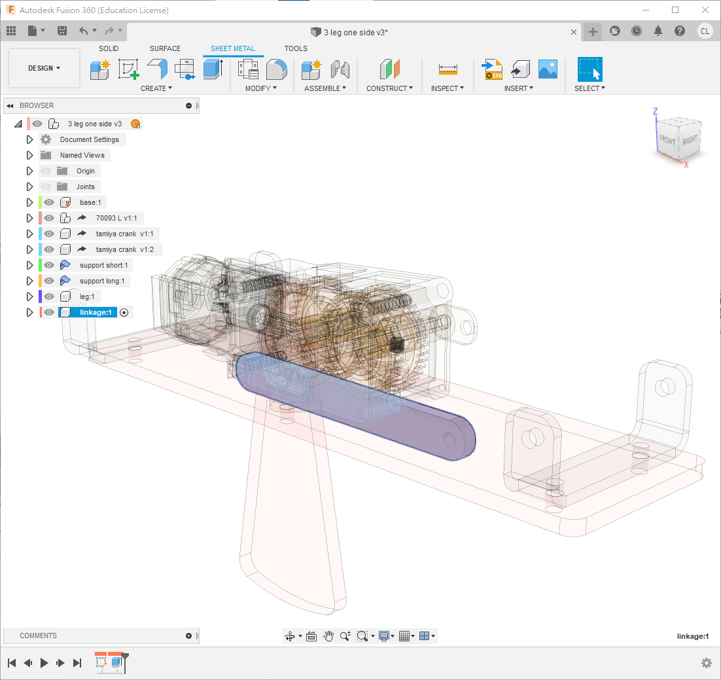Open the Data Panel grid icon
Image resolution: width=721 pixels, height=680 pixels.
[x=11, y=31]
